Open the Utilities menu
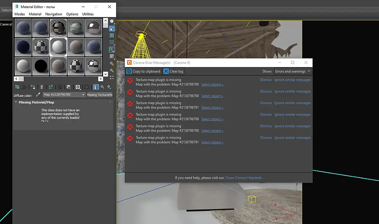The height and width of the screenshot is (224, 379). [x=88, y=14]
